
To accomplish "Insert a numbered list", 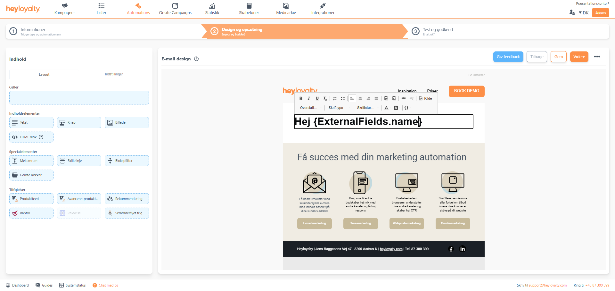I will point(335,98).
